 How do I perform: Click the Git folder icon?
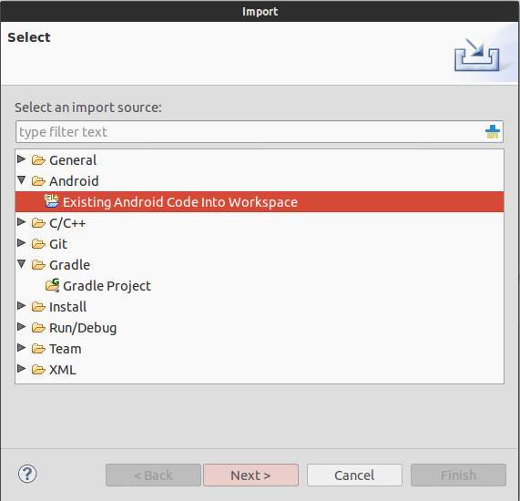click(38, 244)
